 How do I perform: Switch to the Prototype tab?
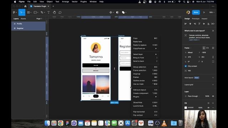196,19
